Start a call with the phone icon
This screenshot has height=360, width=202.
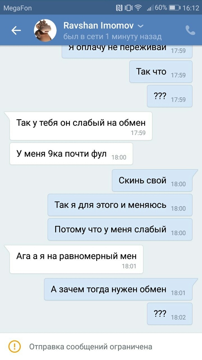(x=190, y=30)
